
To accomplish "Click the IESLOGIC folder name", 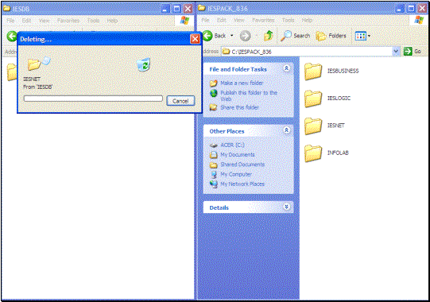I will [x=339, y=98].
